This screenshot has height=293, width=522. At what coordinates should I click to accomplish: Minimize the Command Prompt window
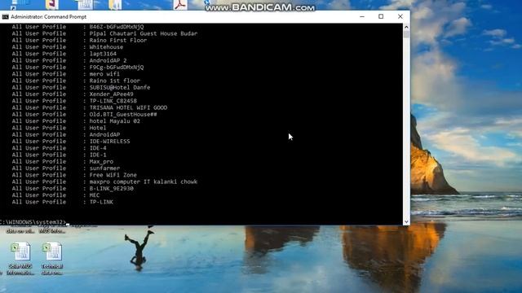(x=362, y=16)
